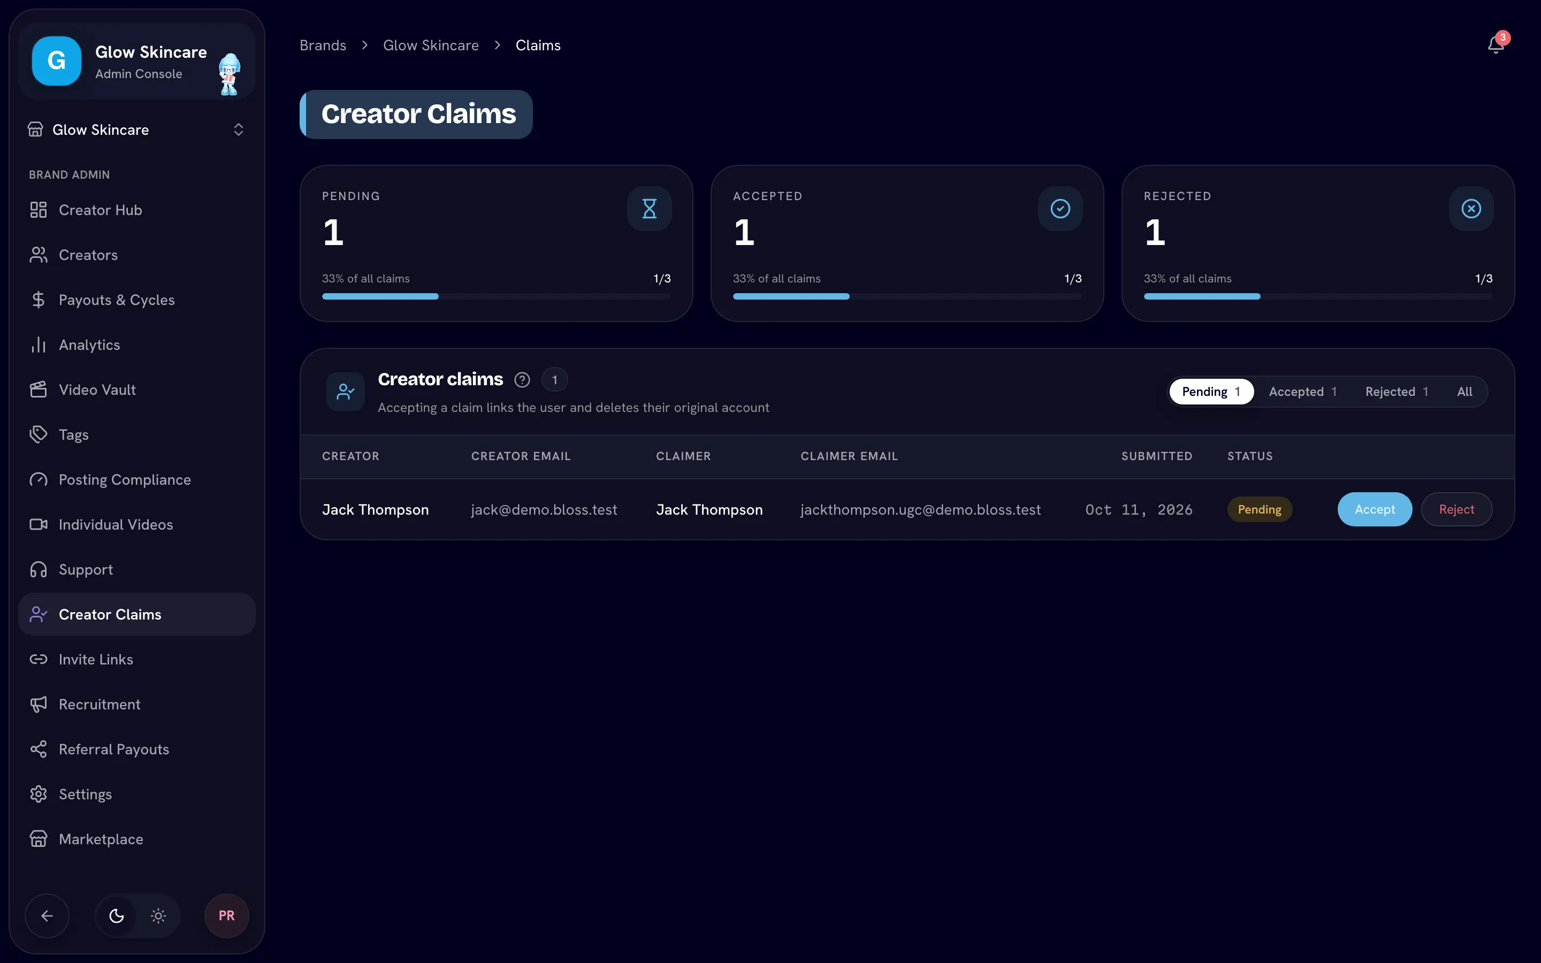
Task: Click the Individual Videos camera icon
Action: 38,524
